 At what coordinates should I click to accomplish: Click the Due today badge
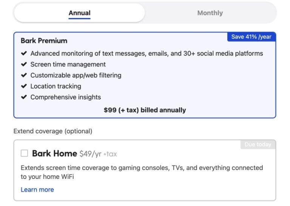258,145
